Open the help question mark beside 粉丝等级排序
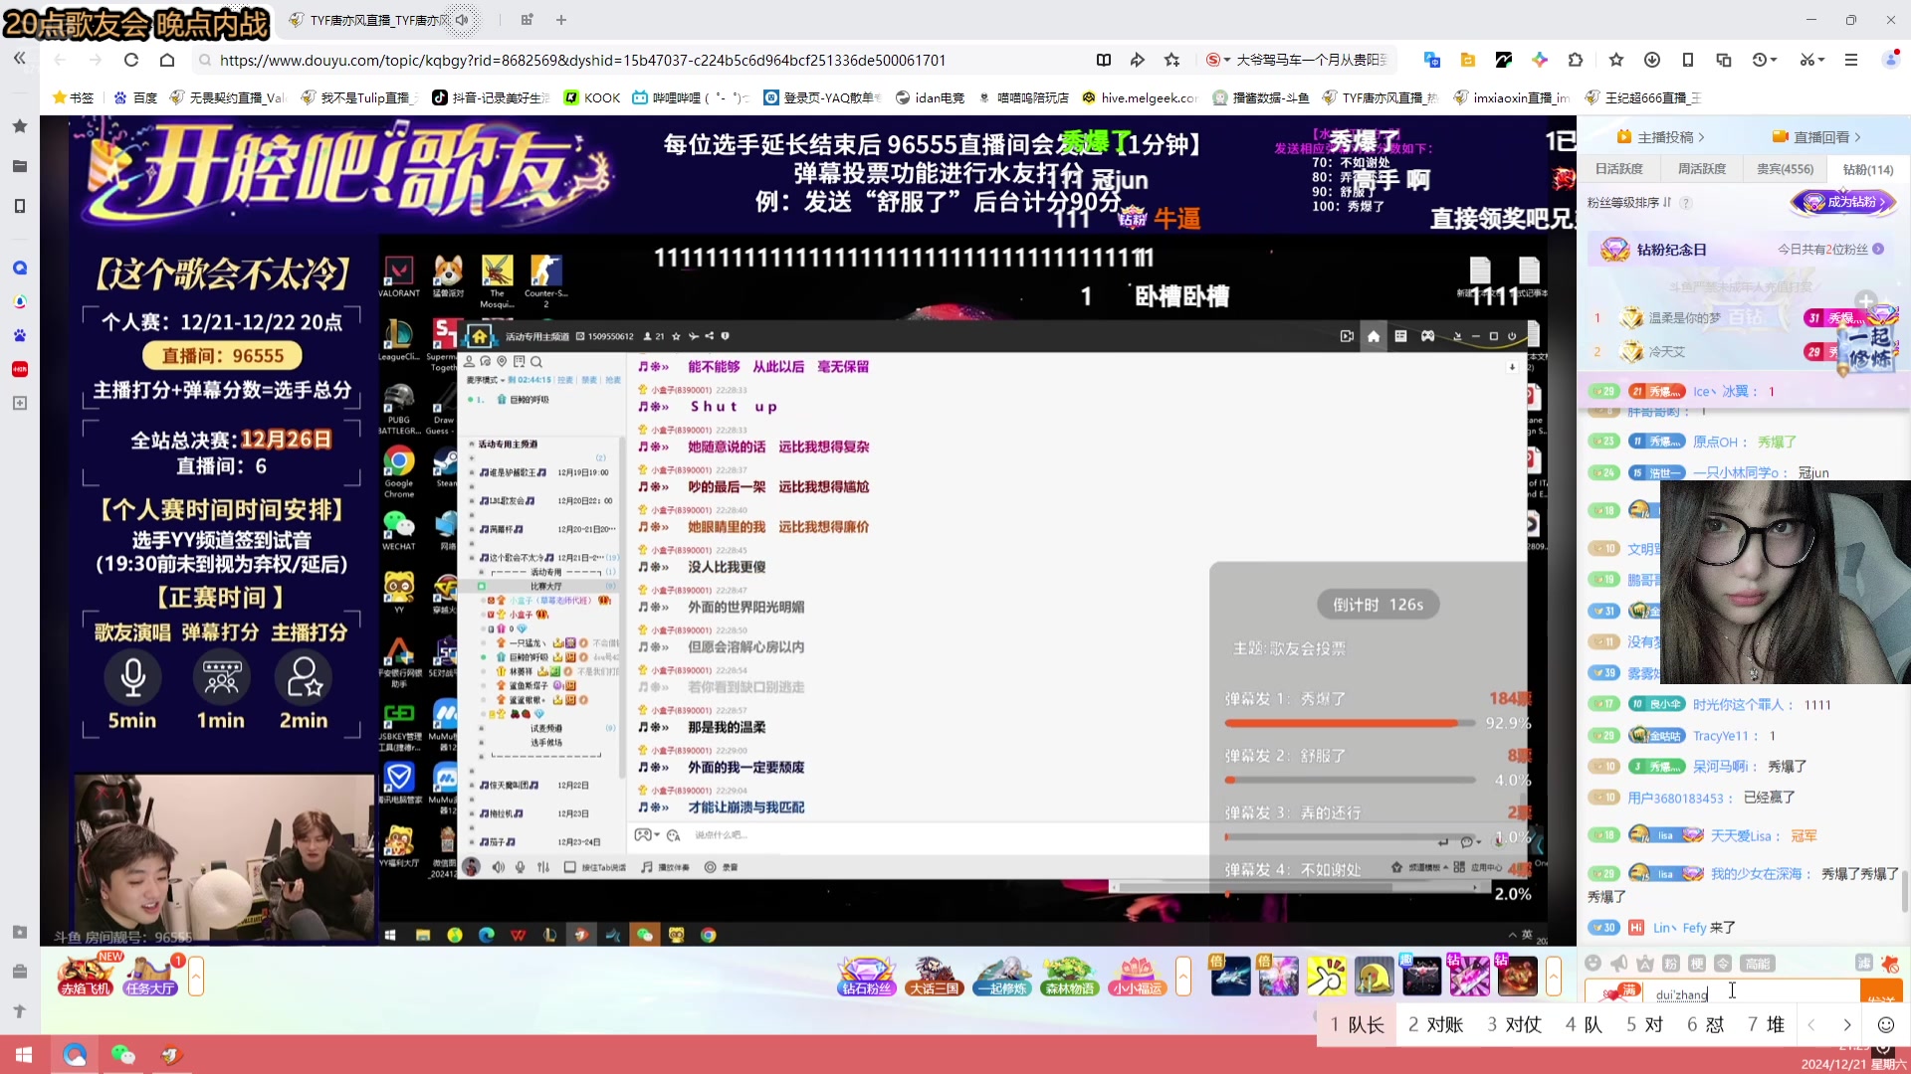 pos(1686,203)
